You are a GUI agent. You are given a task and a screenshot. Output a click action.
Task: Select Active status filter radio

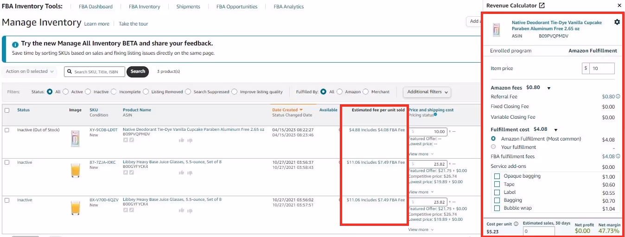click(x=65, y=92)
